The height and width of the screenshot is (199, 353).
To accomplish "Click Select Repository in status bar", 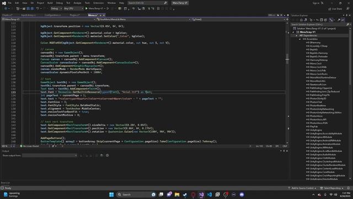I will click(332, 188).
